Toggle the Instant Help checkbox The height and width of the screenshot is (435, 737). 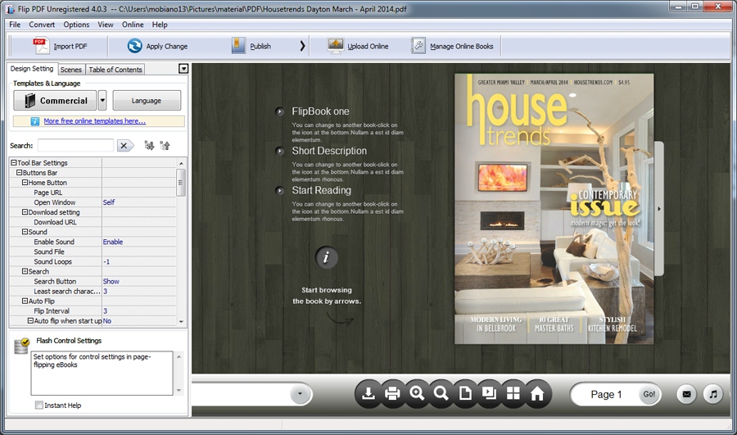coord(39,405)
